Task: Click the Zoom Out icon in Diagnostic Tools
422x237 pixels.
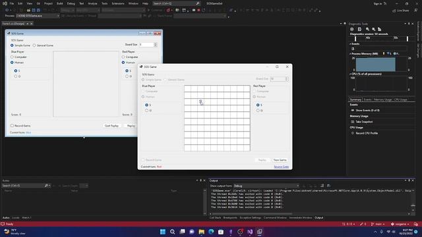Action: 374,29
